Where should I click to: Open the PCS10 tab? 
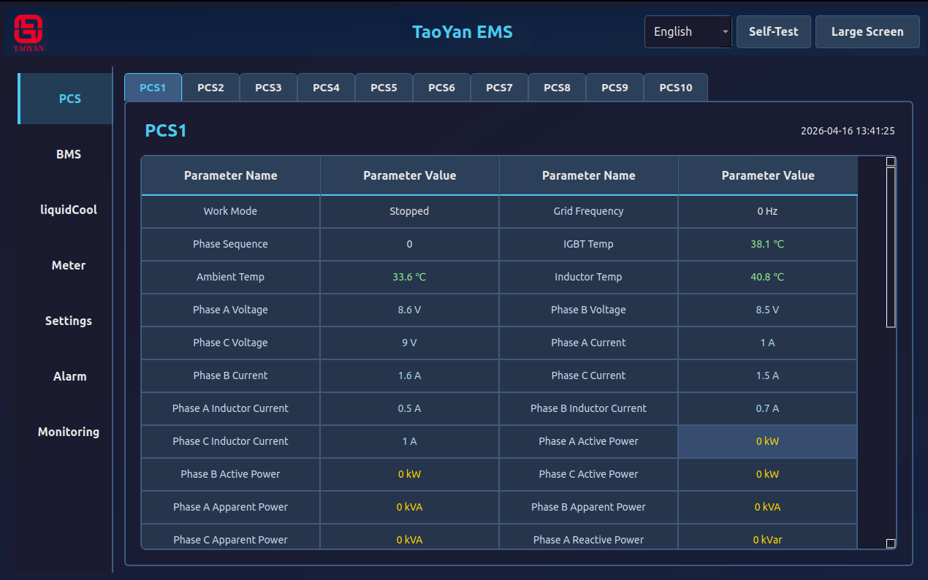point(675,88)
